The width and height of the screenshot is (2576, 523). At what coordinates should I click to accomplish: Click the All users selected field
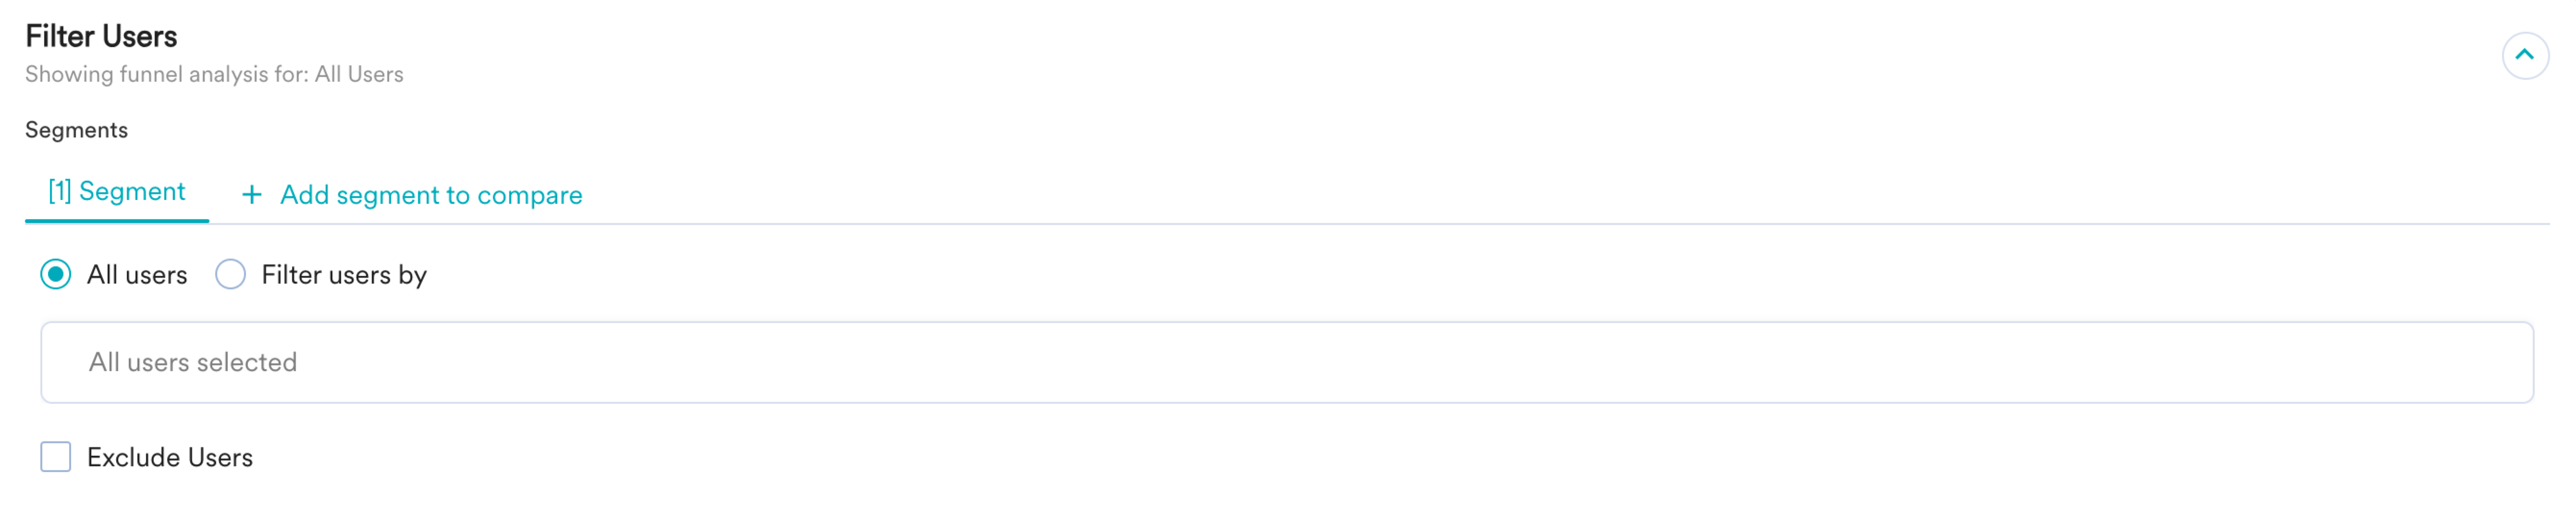[x=1287, y=362]
